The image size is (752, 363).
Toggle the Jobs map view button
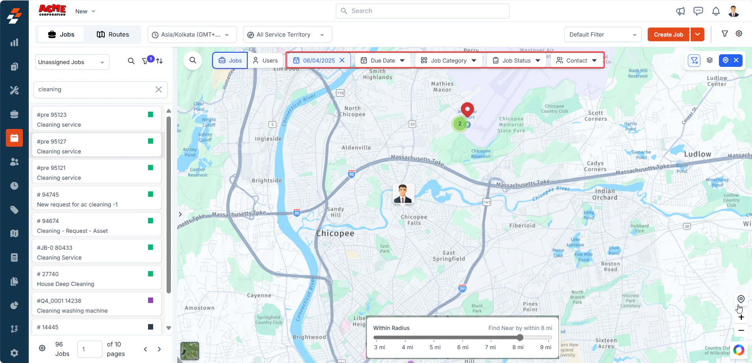point(230,60)
